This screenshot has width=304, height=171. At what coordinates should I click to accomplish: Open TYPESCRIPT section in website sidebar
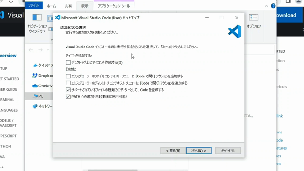click(8, 136)
